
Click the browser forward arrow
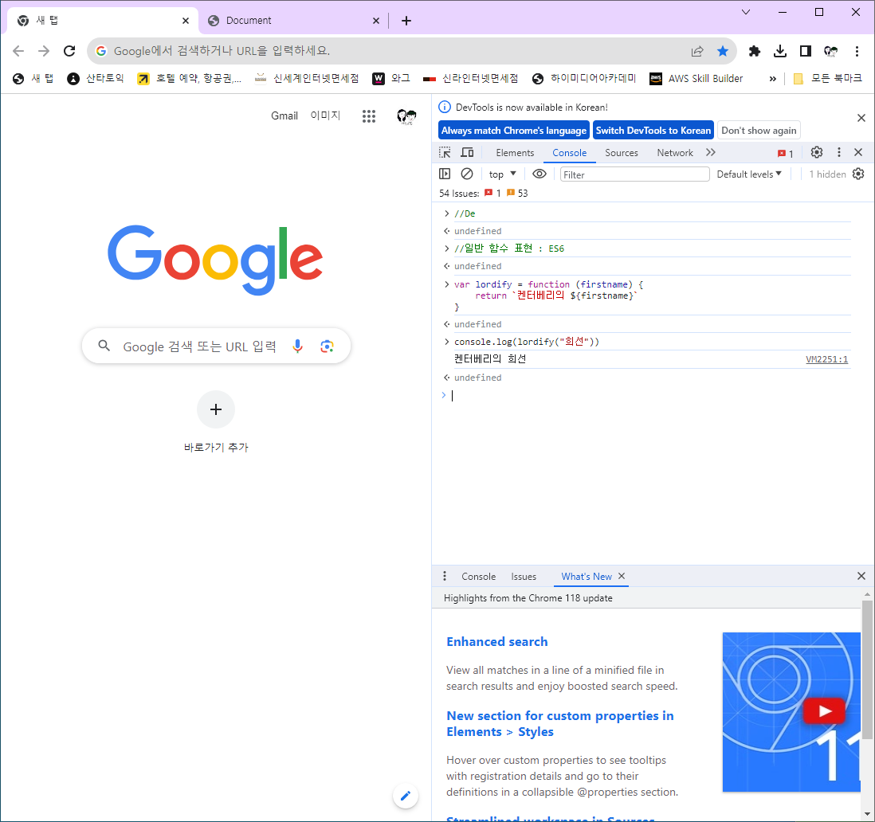point(44,51)
